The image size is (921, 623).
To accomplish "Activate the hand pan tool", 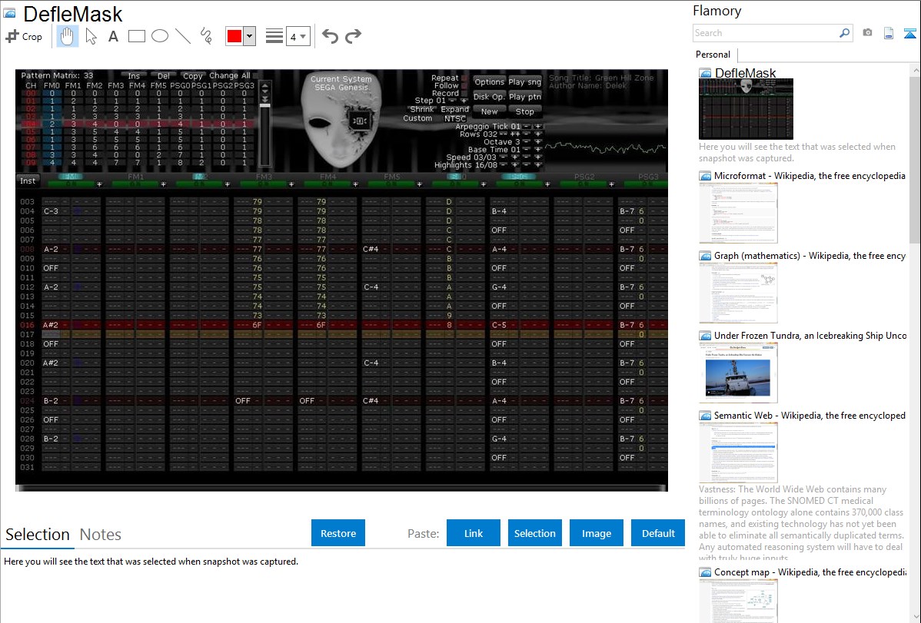I will click(x=67, y=36).
